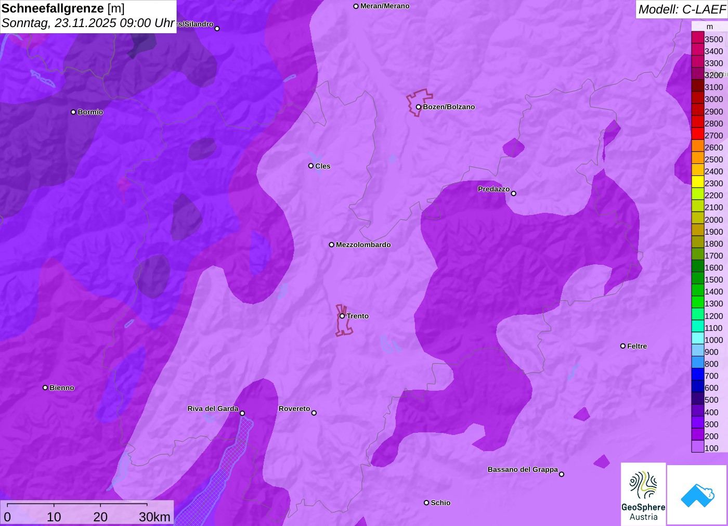The height and width of the screenshot is (526, 728).
Task: Click the Modell: C-LAEF label
Action: click(682, 9)
